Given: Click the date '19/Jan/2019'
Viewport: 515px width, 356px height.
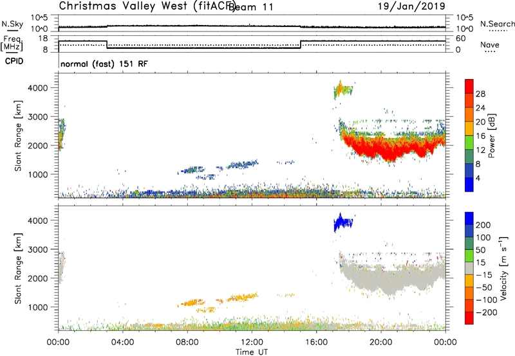Looking at the screenshot, I should point(411,6).
